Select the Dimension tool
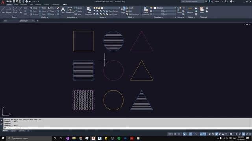 [x=70, y=10]
